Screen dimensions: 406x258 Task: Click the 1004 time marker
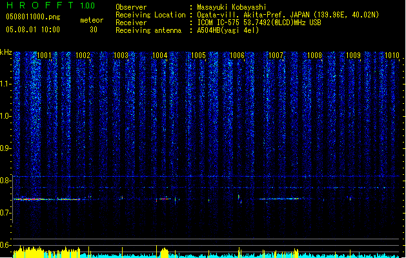160,55
